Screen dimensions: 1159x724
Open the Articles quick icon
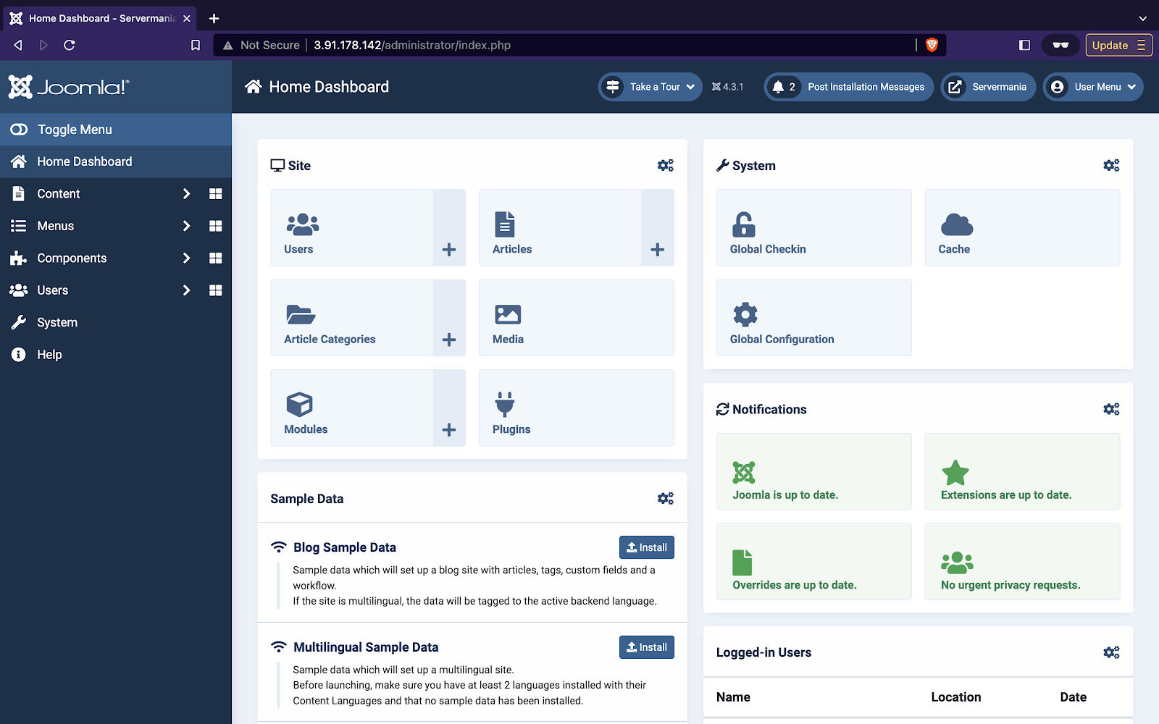pos(561,228)
